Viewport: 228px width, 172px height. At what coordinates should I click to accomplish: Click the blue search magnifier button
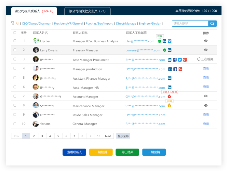point(212,24)
